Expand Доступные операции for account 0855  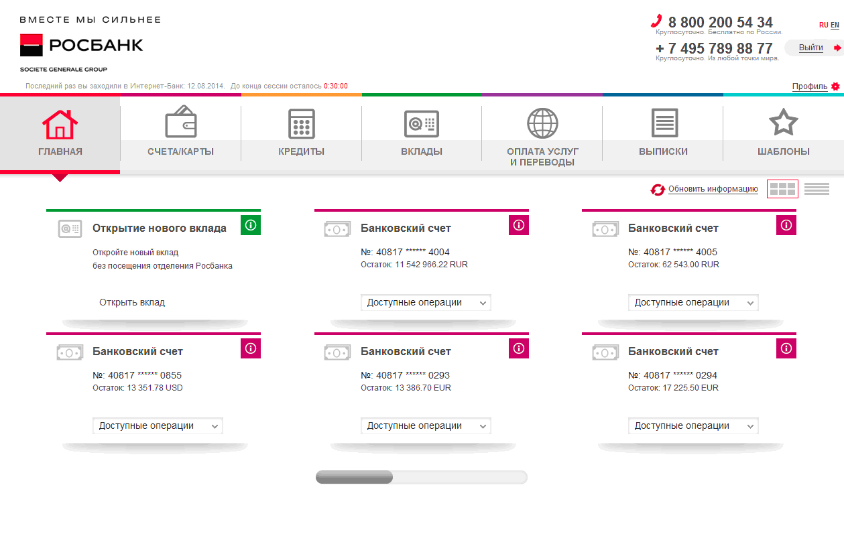[157, 426]
